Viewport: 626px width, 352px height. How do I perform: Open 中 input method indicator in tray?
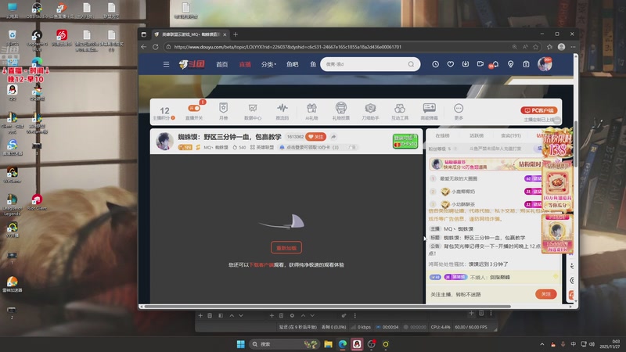coord(574,344)
